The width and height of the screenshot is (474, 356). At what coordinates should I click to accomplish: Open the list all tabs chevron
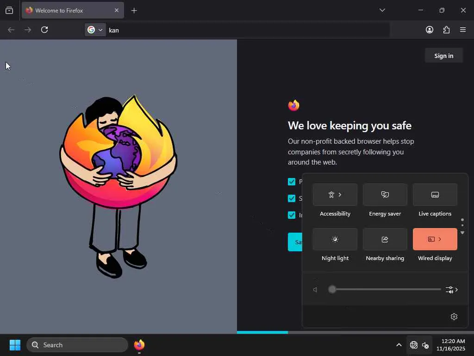click(382, 10)
